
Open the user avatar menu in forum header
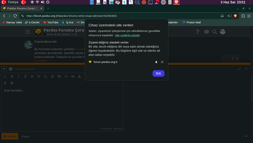click(x=223, y=32)
